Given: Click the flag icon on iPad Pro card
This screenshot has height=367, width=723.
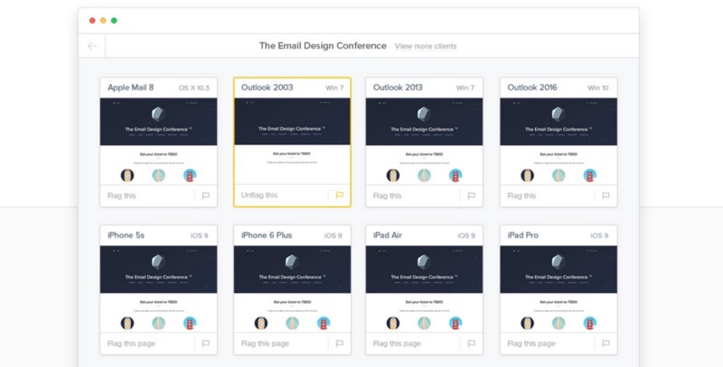Looking at the screenshot, I should pos(606,344).
